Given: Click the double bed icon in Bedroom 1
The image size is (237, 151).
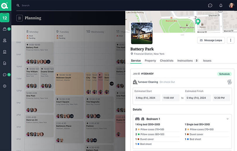Looking at the screenshot, I should pos(137,119).
